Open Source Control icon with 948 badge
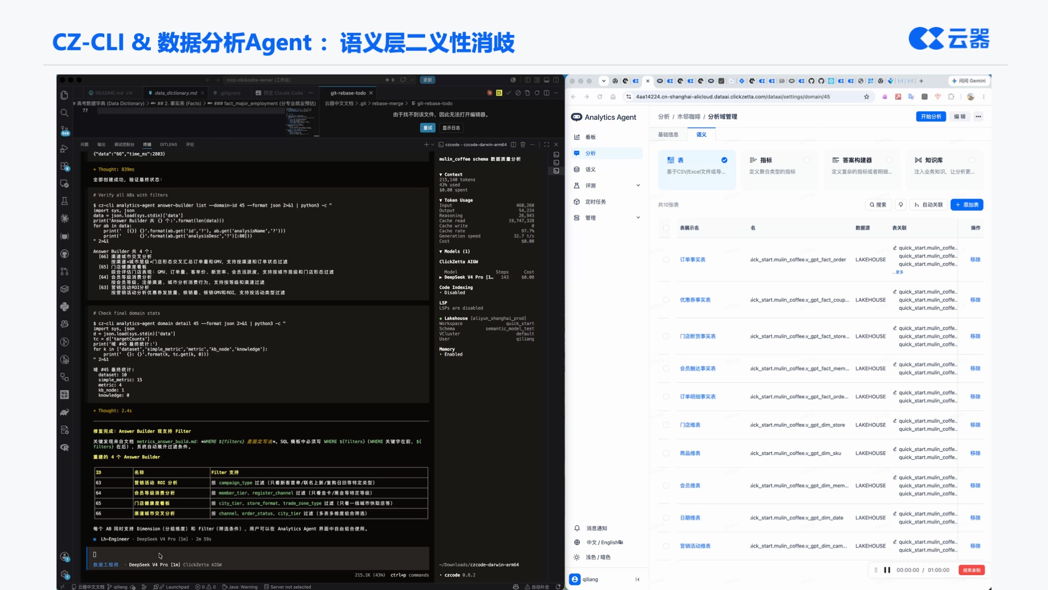Screen dimensions: 1048x590 (65, 130)
